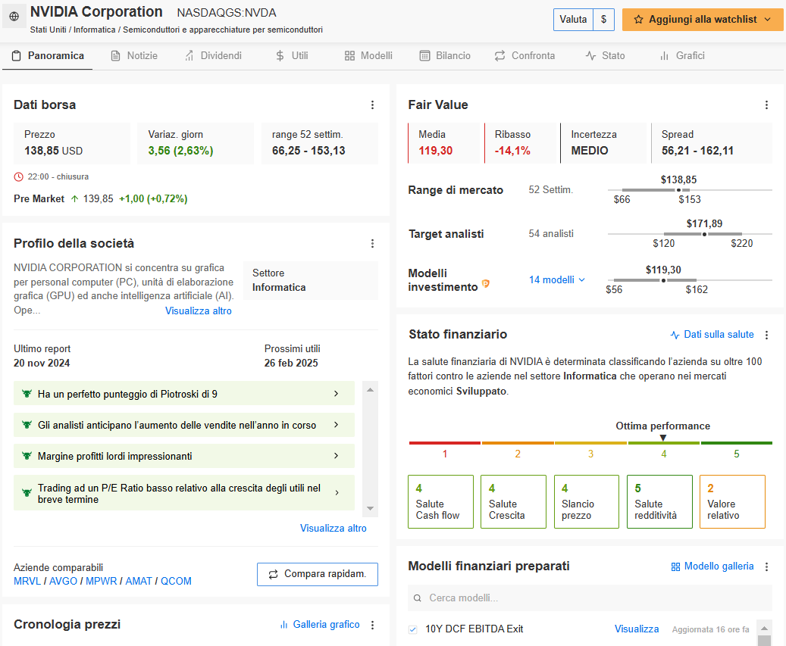786x646 pixels.
Task: Open the Cronologia prezzi three-dot menu
Action: [372, 625]
